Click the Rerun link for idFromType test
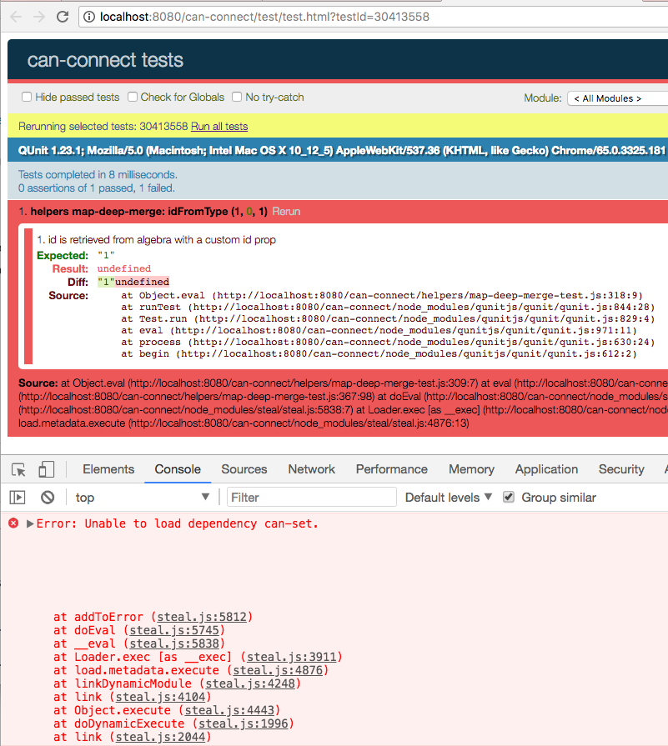This screenshot has height=746, width=668. (x=286, y=212)
